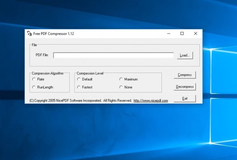Click the PDF File: label

pyautogui.click(x=42, y=55)
